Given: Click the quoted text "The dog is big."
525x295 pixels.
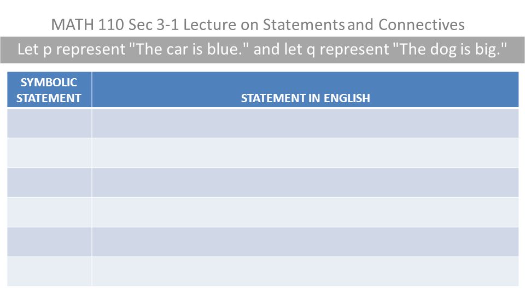Looking at the screenshot, I should (450, 49).
